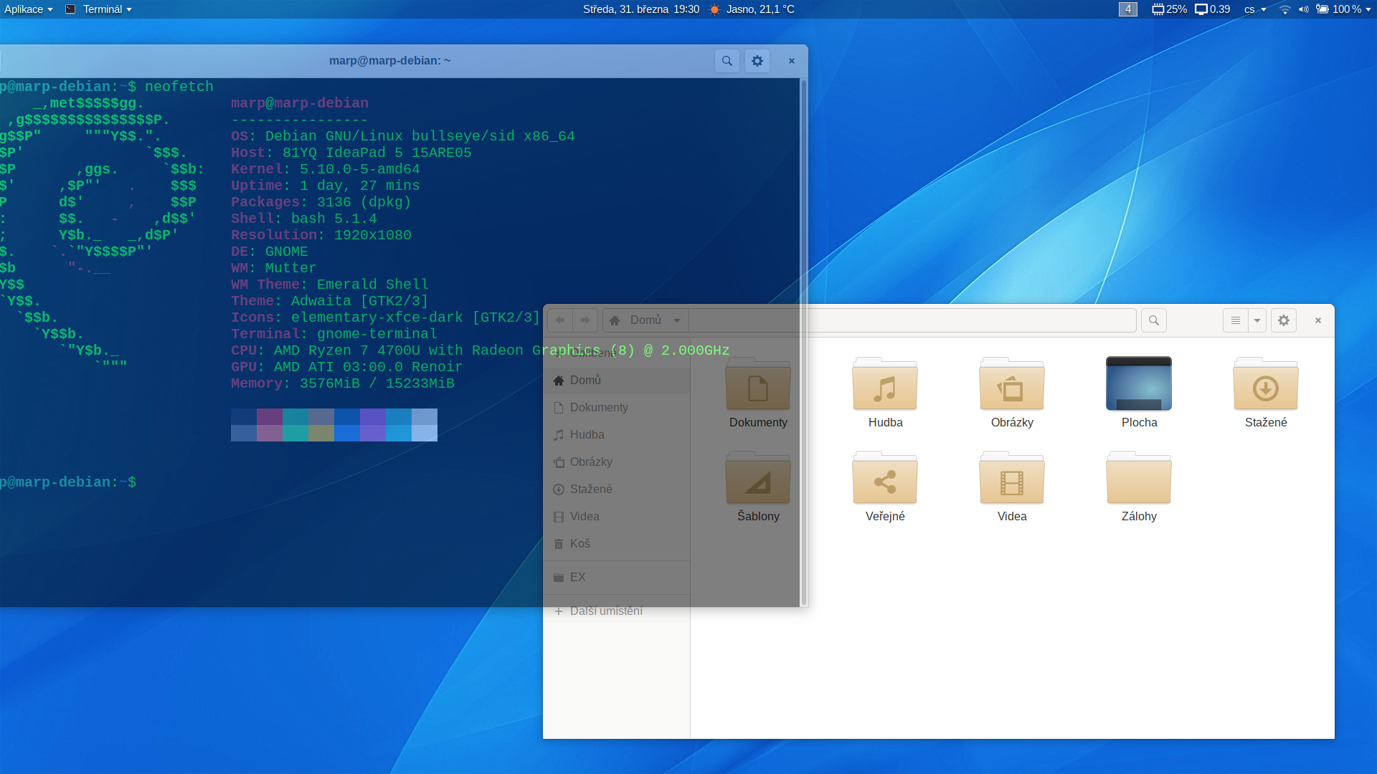The image size is (1377, 774).
Task: Click the file manager location bar
Action: tap(912, 320)
